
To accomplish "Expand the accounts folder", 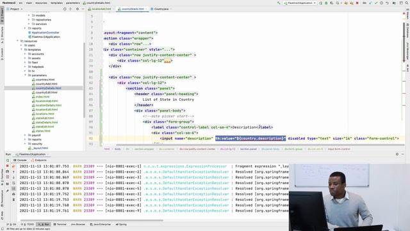I will tap(26, 54).
